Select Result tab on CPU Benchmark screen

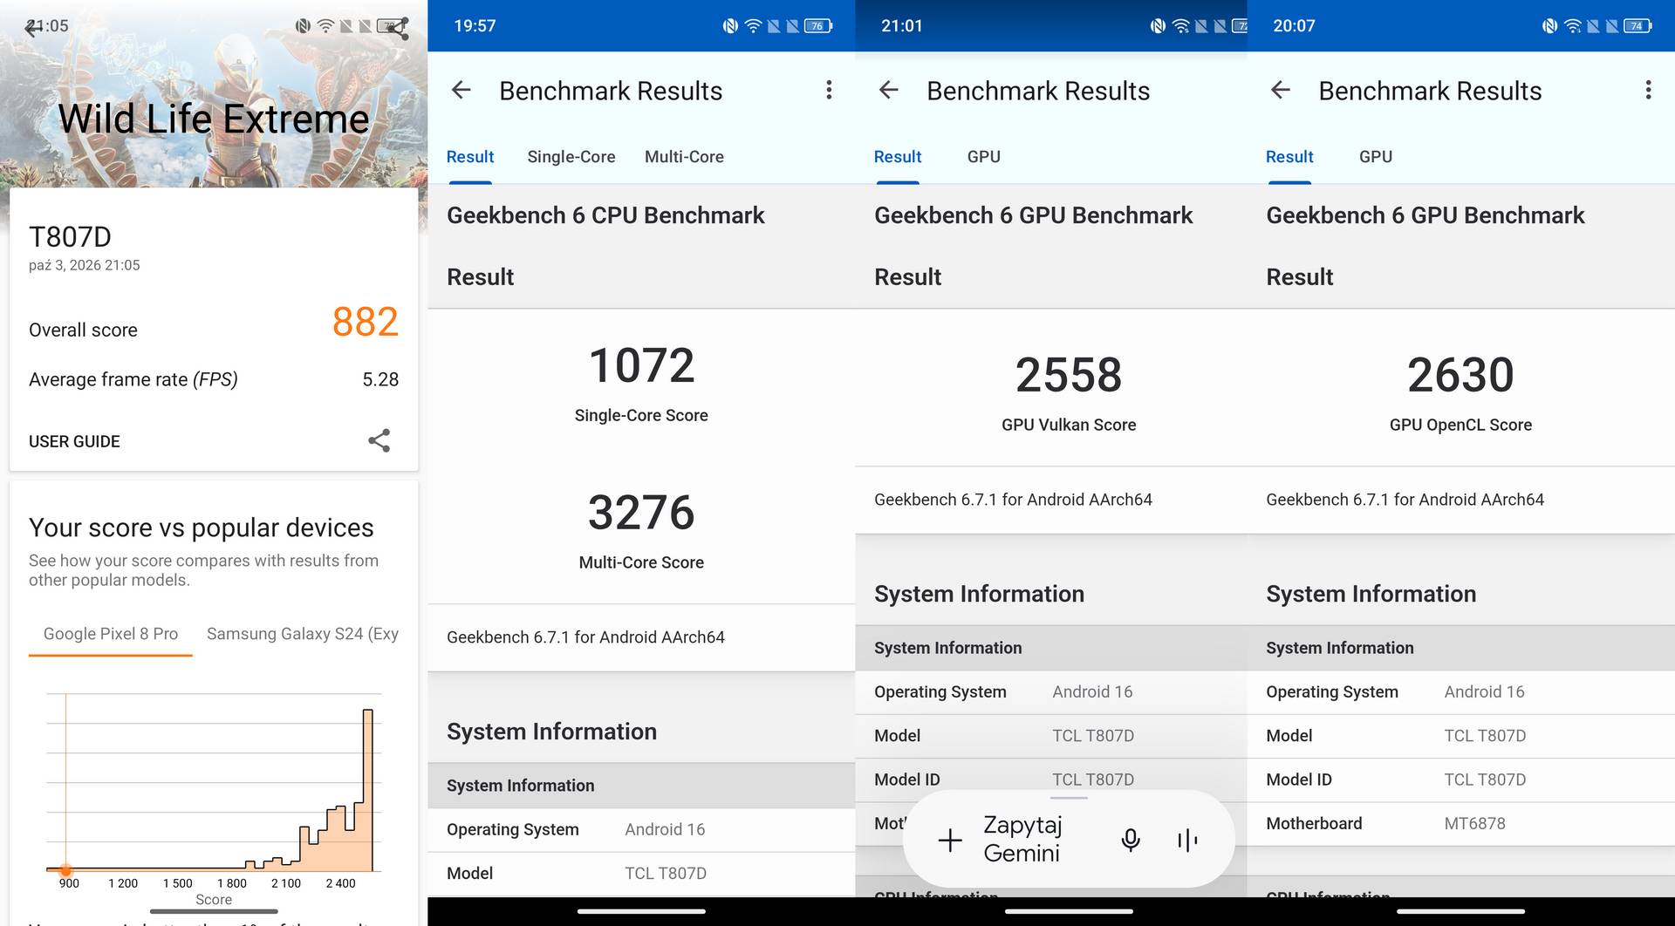pyautogui.click(x=470, y=157)
